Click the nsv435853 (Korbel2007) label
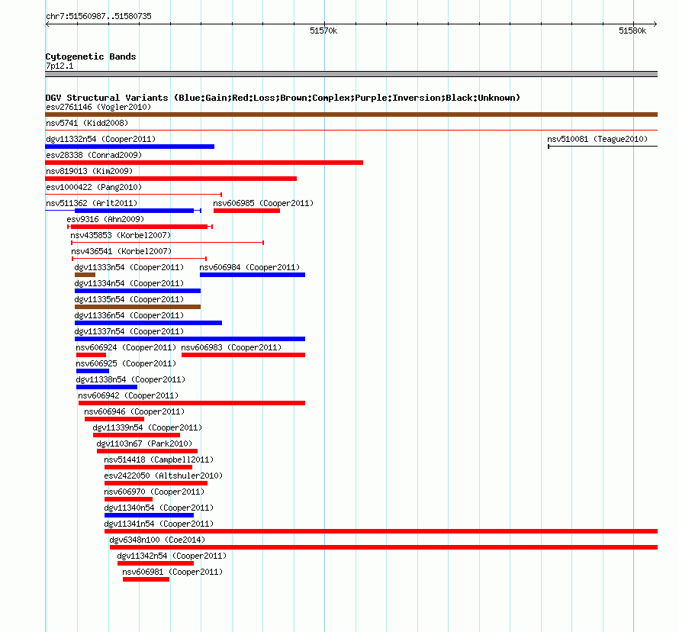The width and height of the screenshot is (679, 632). [121, 235]
